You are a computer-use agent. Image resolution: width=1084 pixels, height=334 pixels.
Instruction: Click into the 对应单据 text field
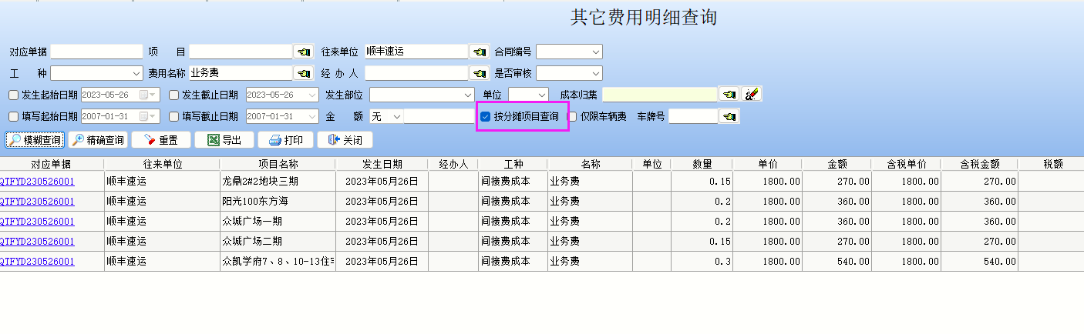tap(96, 52)
